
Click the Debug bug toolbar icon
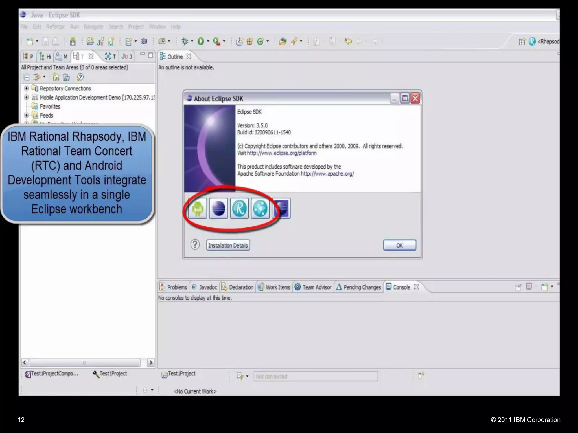pyautogui.click(x=185, y=41)
